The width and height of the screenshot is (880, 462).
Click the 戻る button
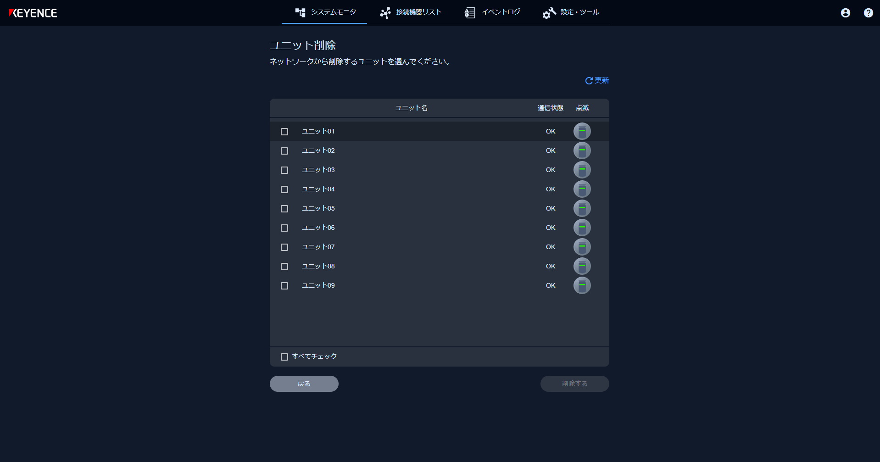(304, 384)
